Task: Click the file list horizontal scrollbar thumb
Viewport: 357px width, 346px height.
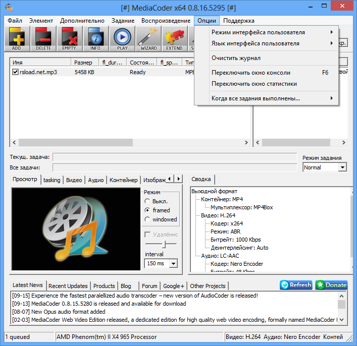Action: [x=76, y=142]
